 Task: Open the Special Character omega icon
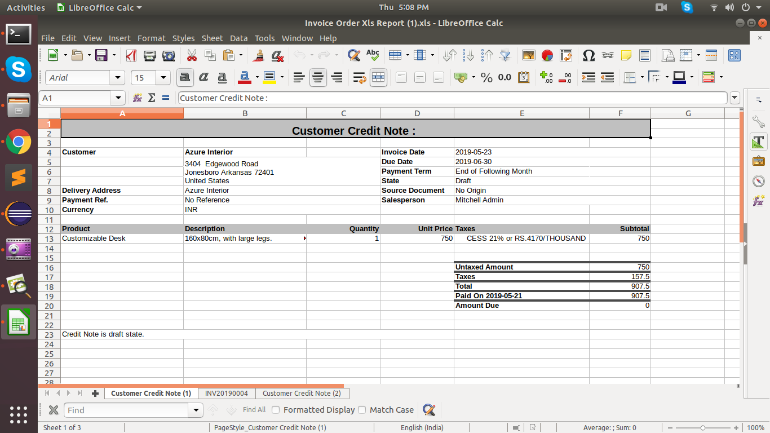pyautogui.click(x=588, y=55)
